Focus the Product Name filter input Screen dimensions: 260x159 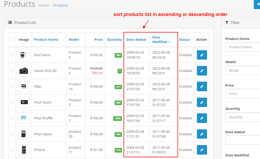pyautogui.click(x=242, y=47)
